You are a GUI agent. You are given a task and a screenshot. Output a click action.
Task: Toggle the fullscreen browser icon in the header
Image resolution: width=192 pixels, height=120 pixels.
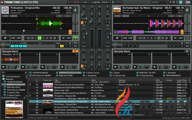[x=180, y=2]
